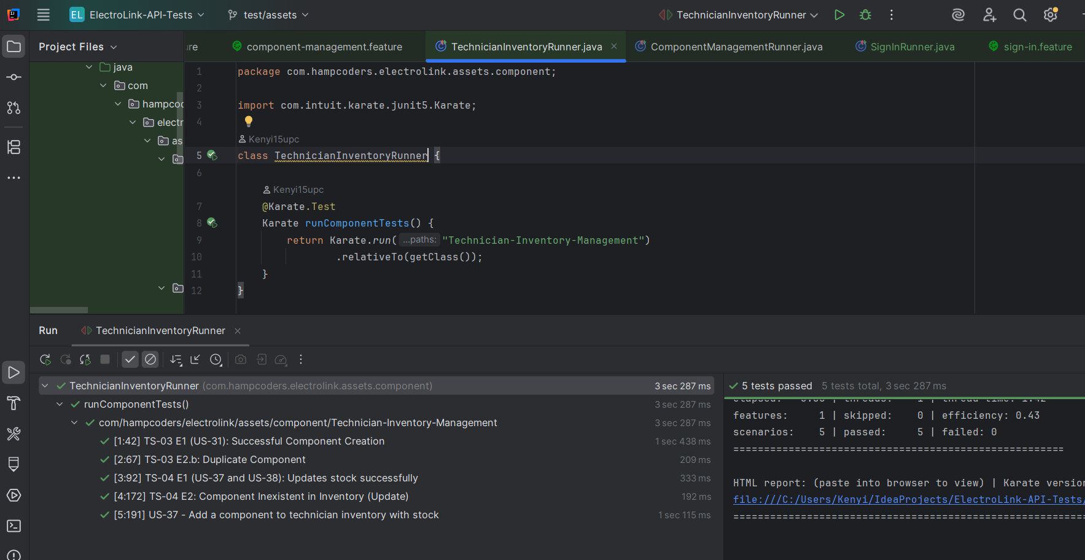Collapse the TechnicianInventoryRunner test results root
Viewport: 1085px width, 560px height.
pyautogui.click(x=45, y=386)
